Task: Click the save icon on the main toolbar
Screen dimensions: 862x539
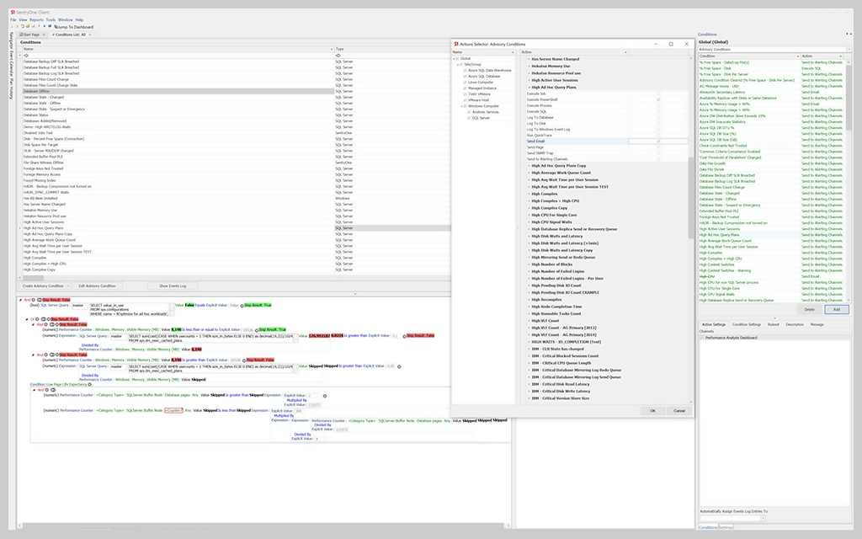Action: (35, 27)
